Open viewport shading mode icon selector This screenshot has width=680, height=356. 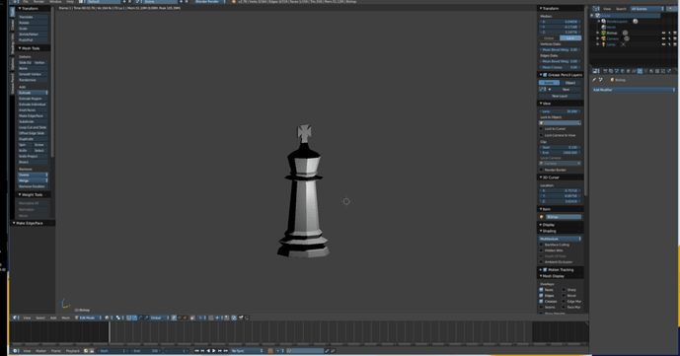108,318
